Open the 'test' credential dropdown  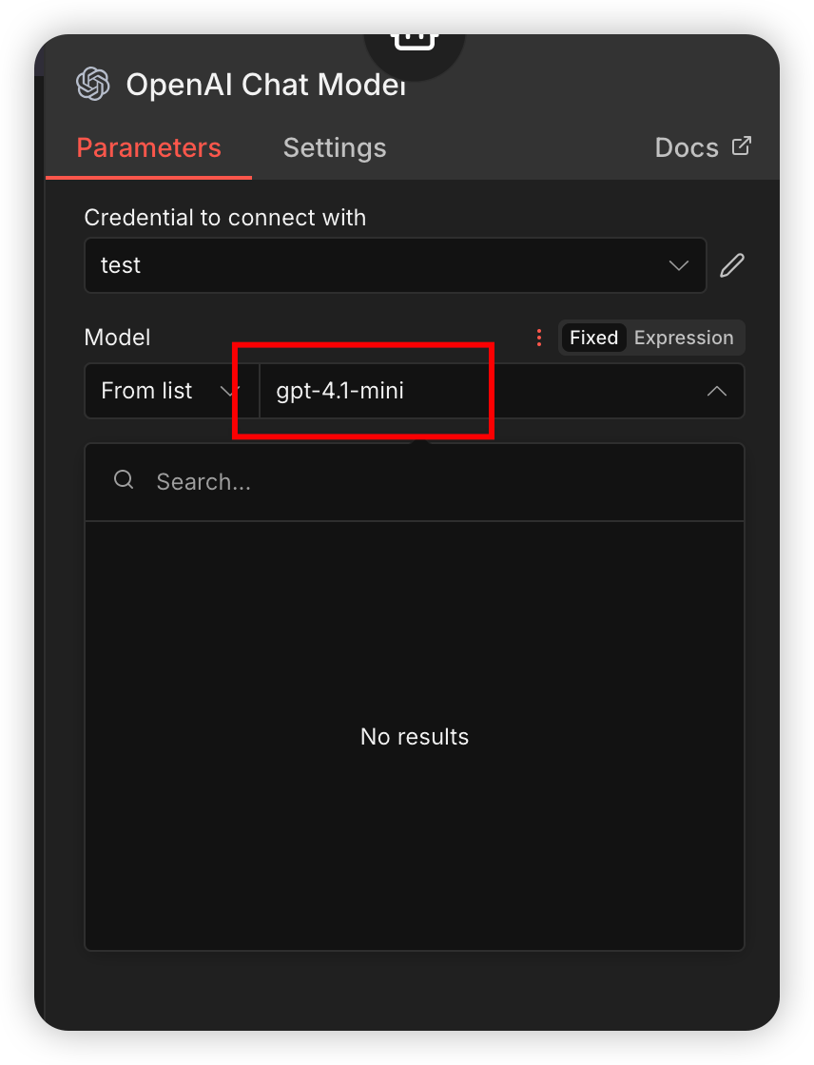[x=396, y=265]
